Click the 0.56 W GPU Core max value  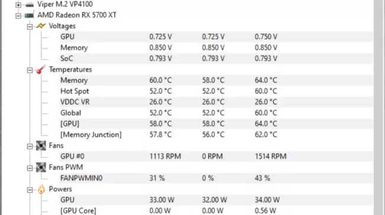pos(265,211)
